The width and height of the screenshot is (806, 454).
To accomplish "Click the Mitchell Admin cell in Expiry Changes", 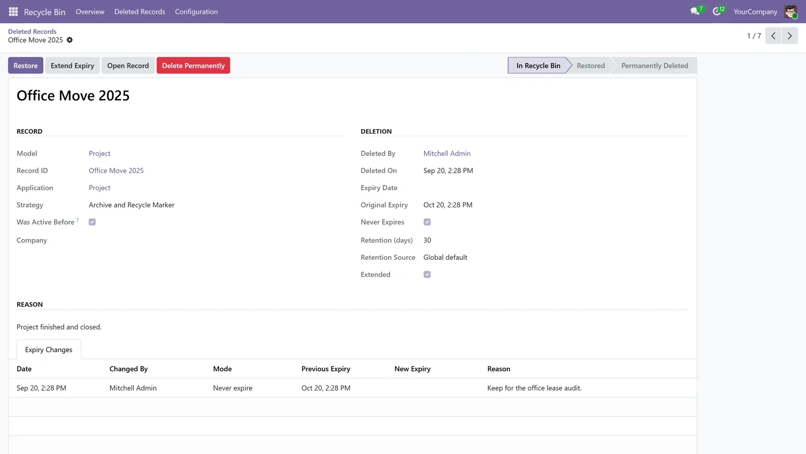I will [133, 388].
